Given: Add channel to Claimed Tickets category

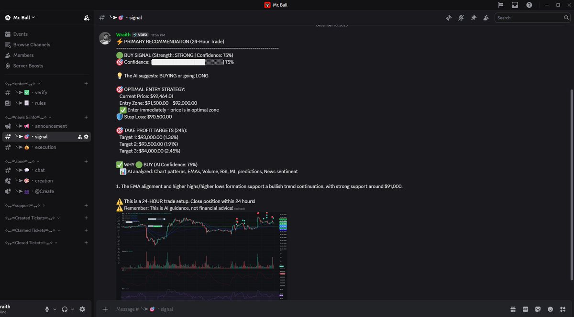Looking at the screenshot, I should point(86,230).
